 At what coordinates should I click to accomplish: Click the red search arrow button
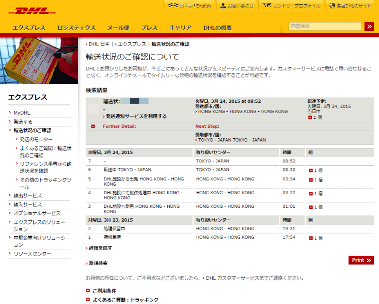[369, 27]
